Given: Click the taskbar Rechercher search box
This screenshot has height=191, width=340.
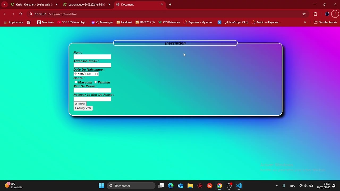Looking at the screenshot, I should pyautogui.click(x=131, y=186).
